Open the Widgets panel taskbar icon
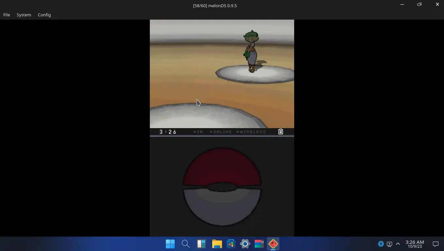Screen dimensions: 444x251 [201, 244]
